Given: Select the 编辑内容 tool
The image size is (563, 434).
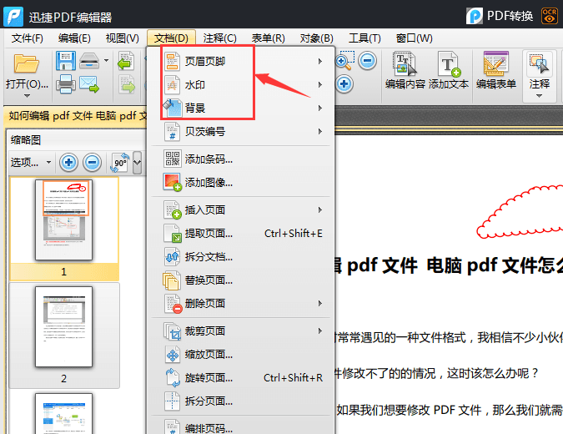Looking at the screenshot, I should coord(405,70).
